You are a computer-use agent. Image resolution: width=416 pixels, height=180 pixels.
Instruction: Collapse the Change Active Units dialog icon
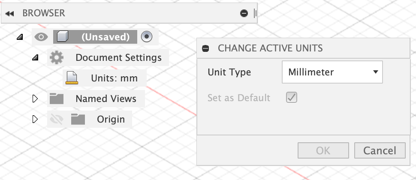pos(205,48)
